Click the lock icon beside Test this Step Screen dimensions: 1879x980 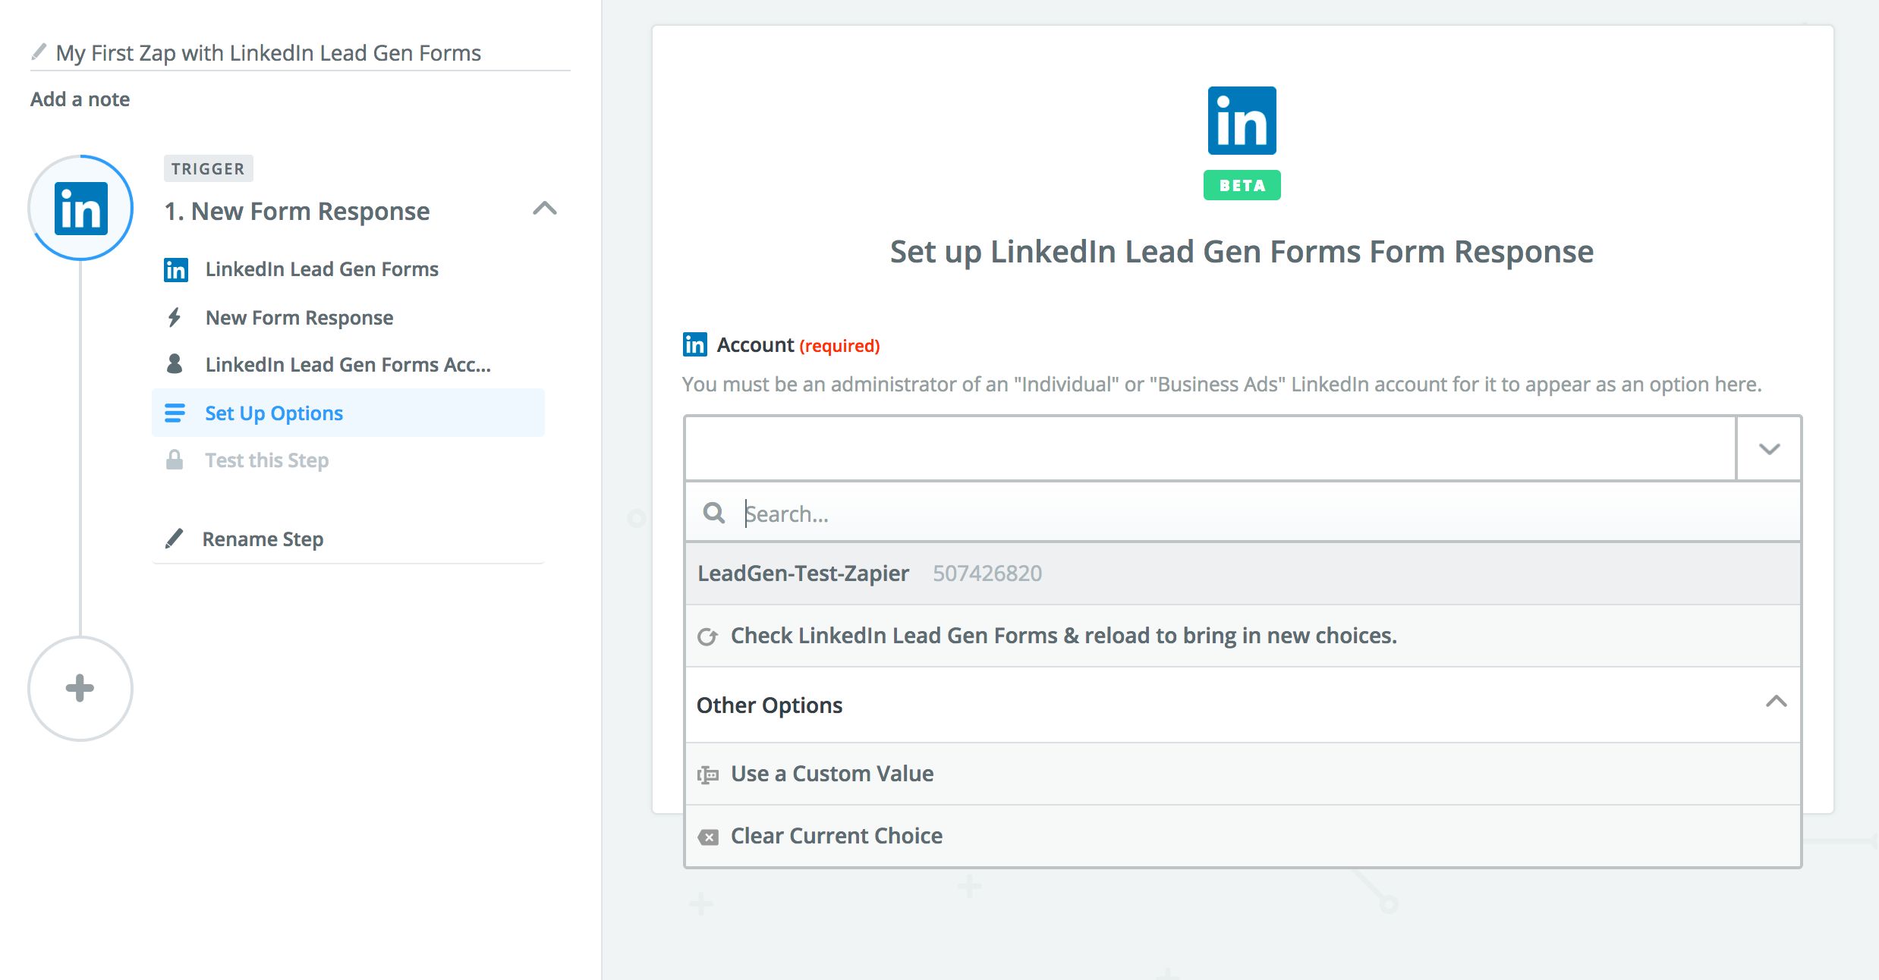[x=175, y=460]
